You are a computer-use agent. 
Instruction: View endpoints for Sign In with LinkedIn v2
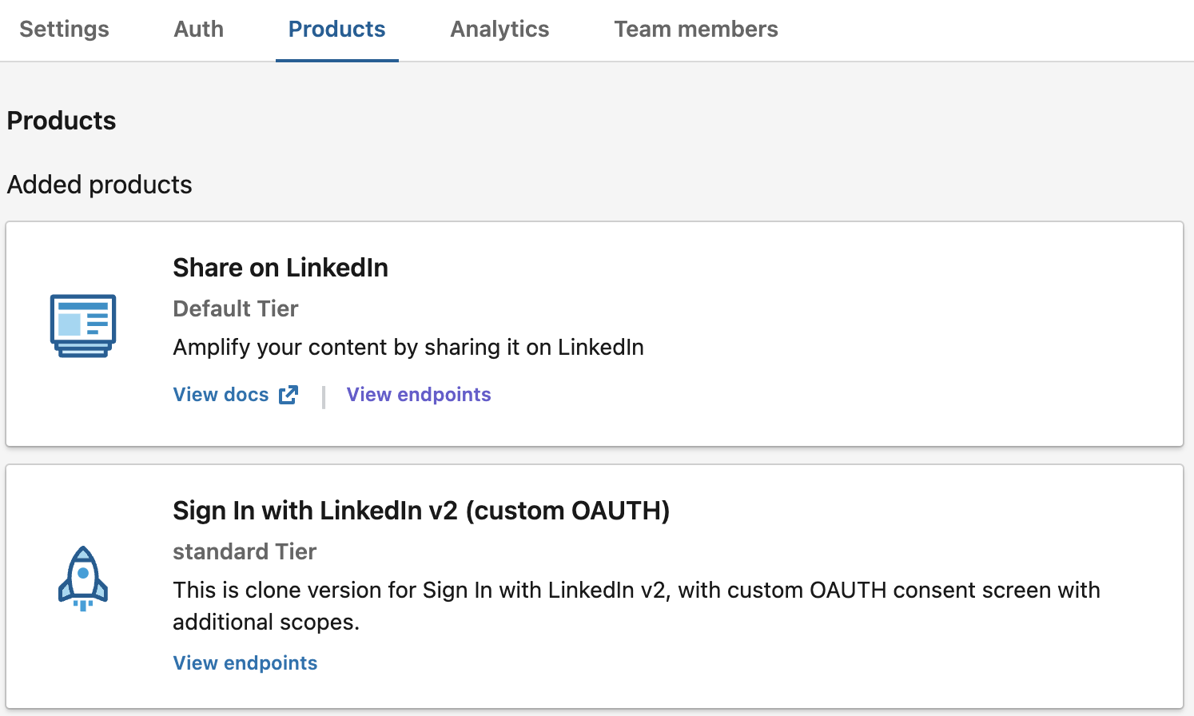[245, 663]
